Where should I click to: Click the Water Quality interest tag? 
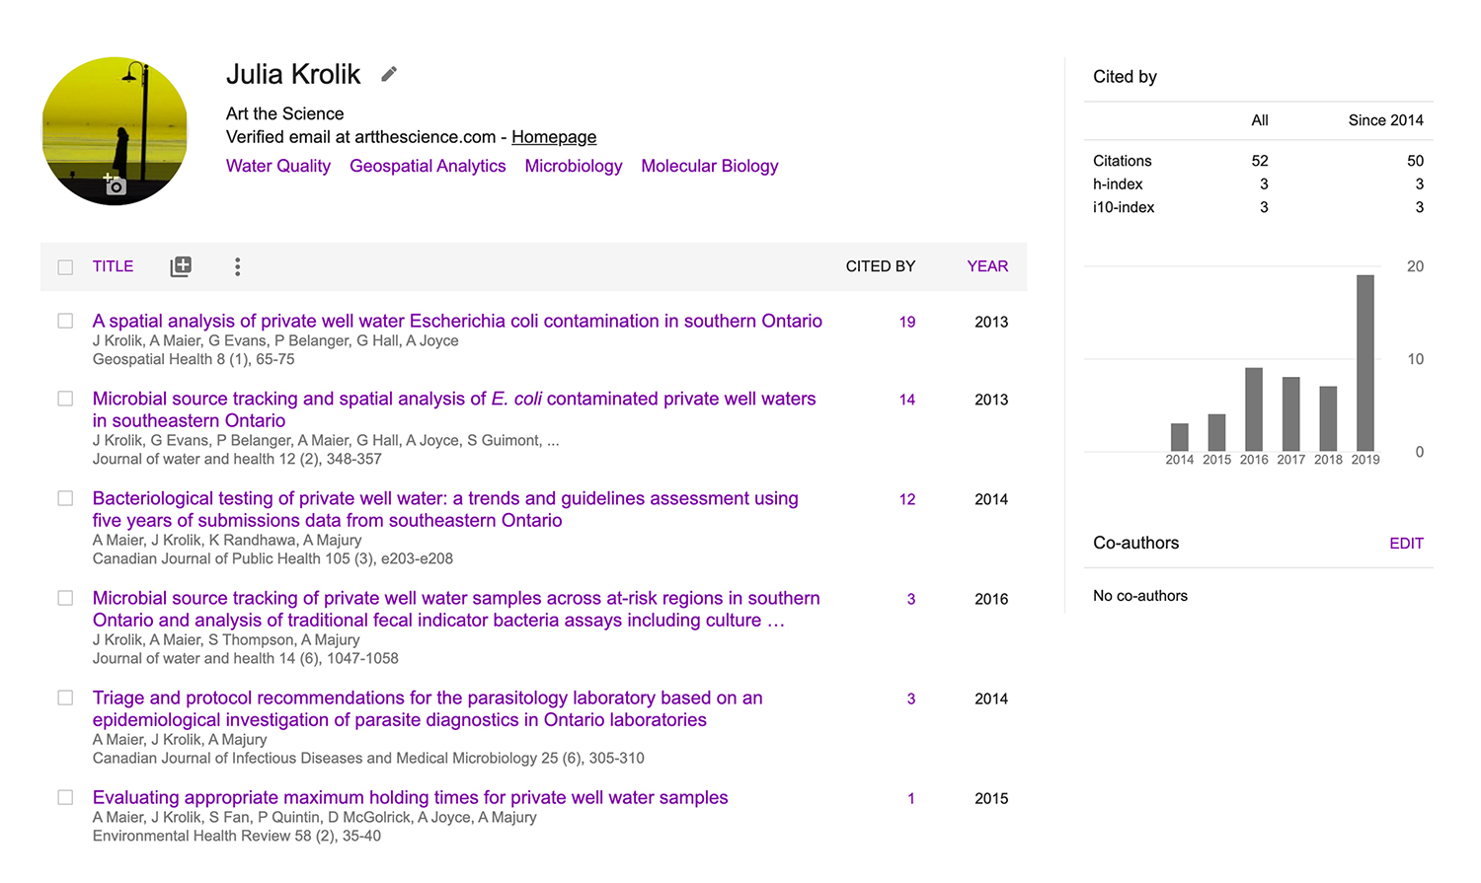click(278, 166)
